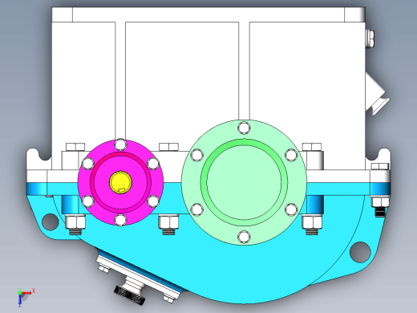
Task: Click the red X axis arrow
Action: pos(27,293)
